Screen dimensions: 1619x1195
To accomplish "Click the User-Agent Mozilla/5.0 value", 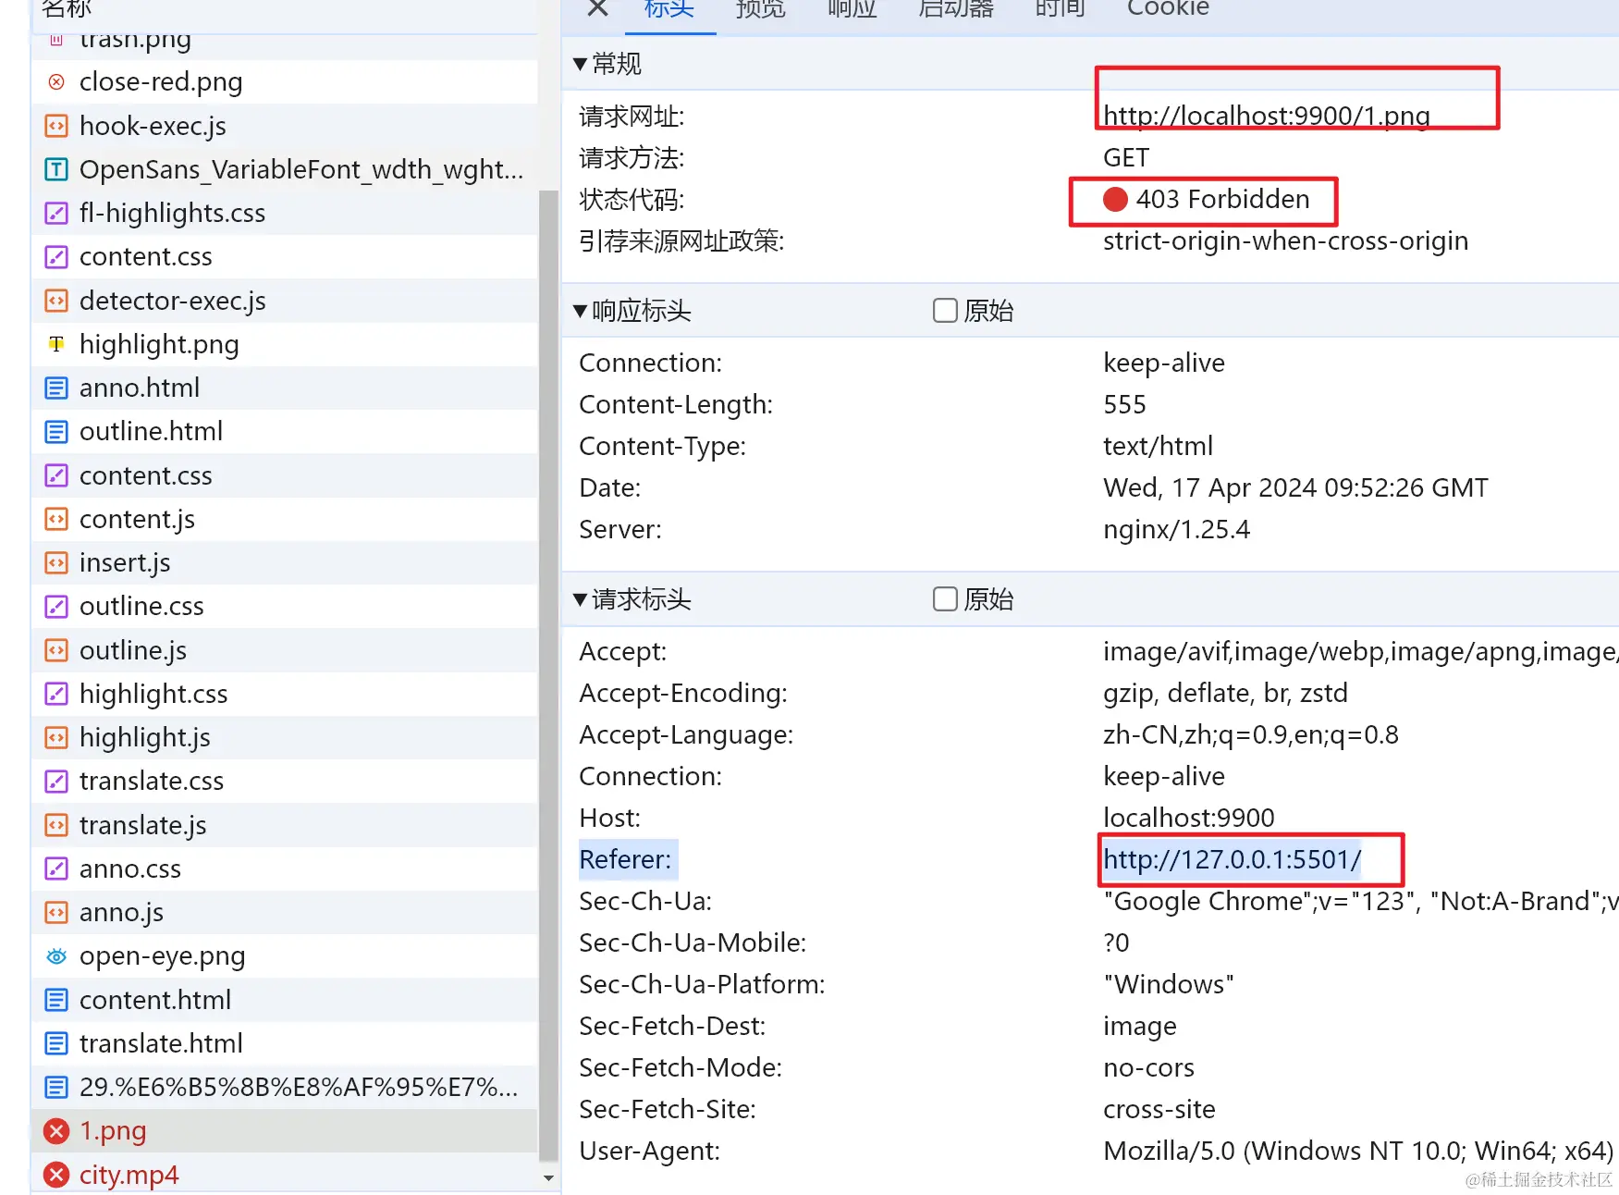I will 1358,1151.
